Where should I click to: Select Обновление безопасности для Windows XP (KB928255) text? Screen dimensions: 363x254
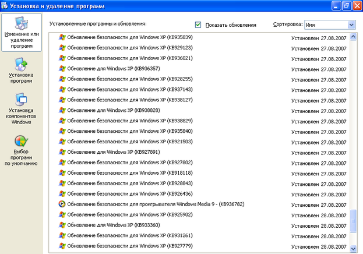tap(130, 79)
